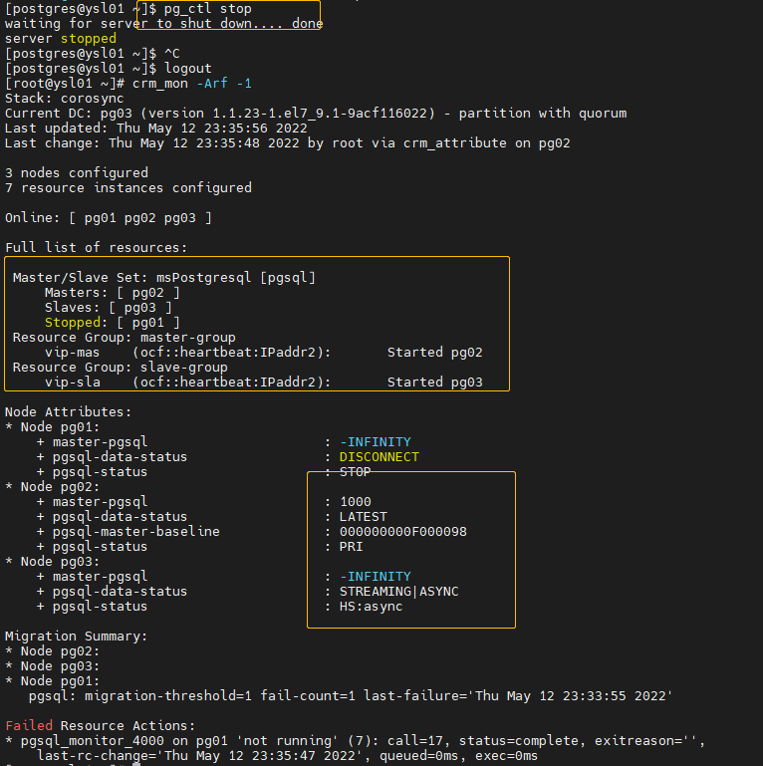Click the 'vip-sla' resource name
Image resolution: width=763 pixels, height=766 pixels.
(x=73, y=383)
